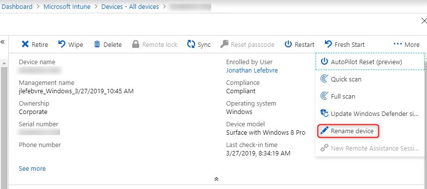Click the Windows operating system value
Viewport: 427px width, 189px height.
point(239,112)
